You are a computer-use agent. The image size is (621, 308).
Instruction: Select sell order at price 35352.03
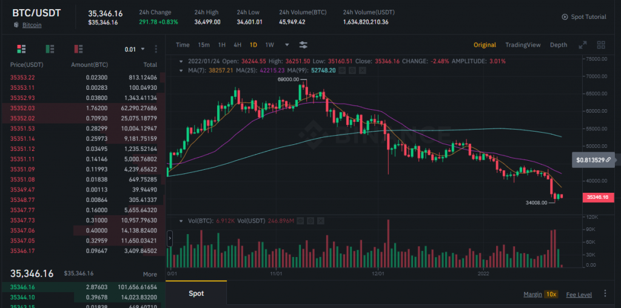pos(83,108)
